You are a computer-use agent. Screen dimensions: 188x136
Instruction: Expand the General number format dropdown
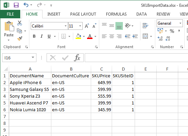[180, 23]
